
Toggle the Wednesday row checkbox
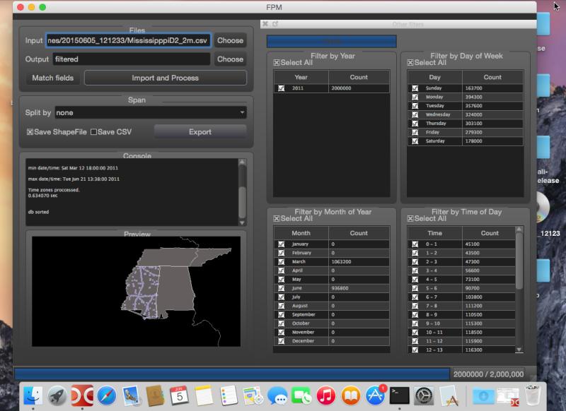click(415, 115)
